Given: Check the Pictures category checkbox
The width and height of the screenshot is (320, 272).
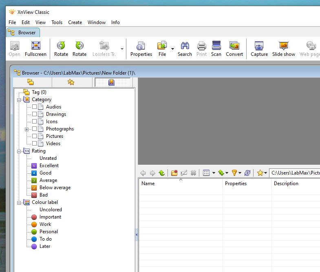Looking at the screenshot, I should (35, 136).
